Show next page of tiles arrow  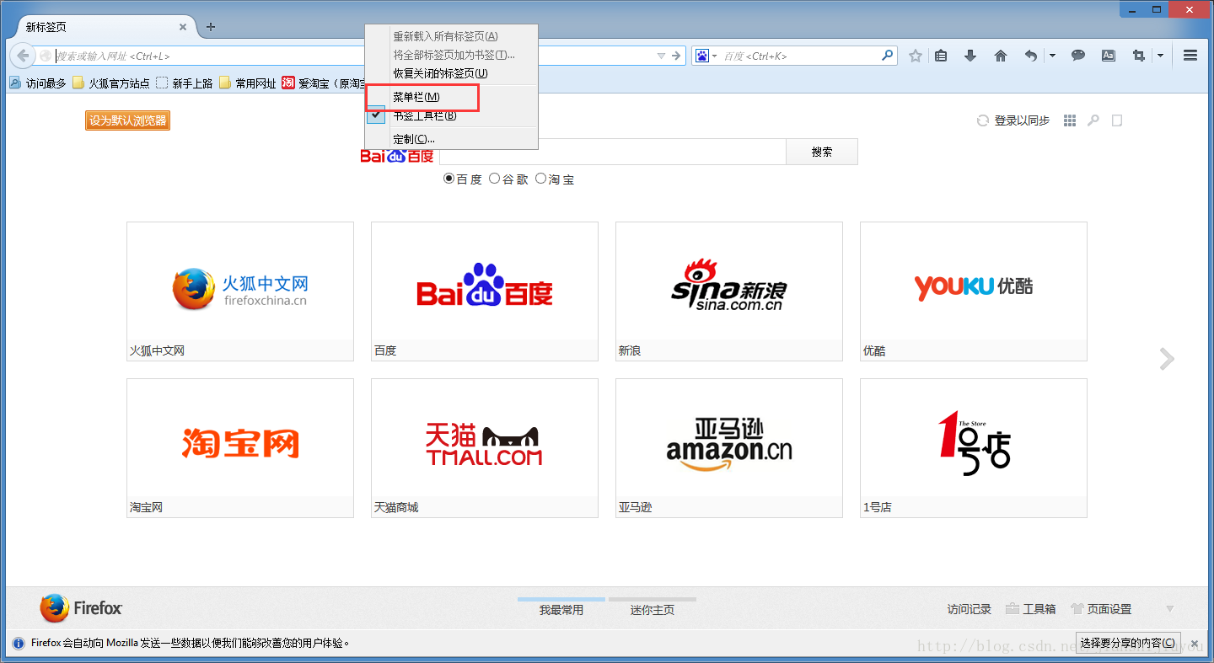coord(1167,359)
